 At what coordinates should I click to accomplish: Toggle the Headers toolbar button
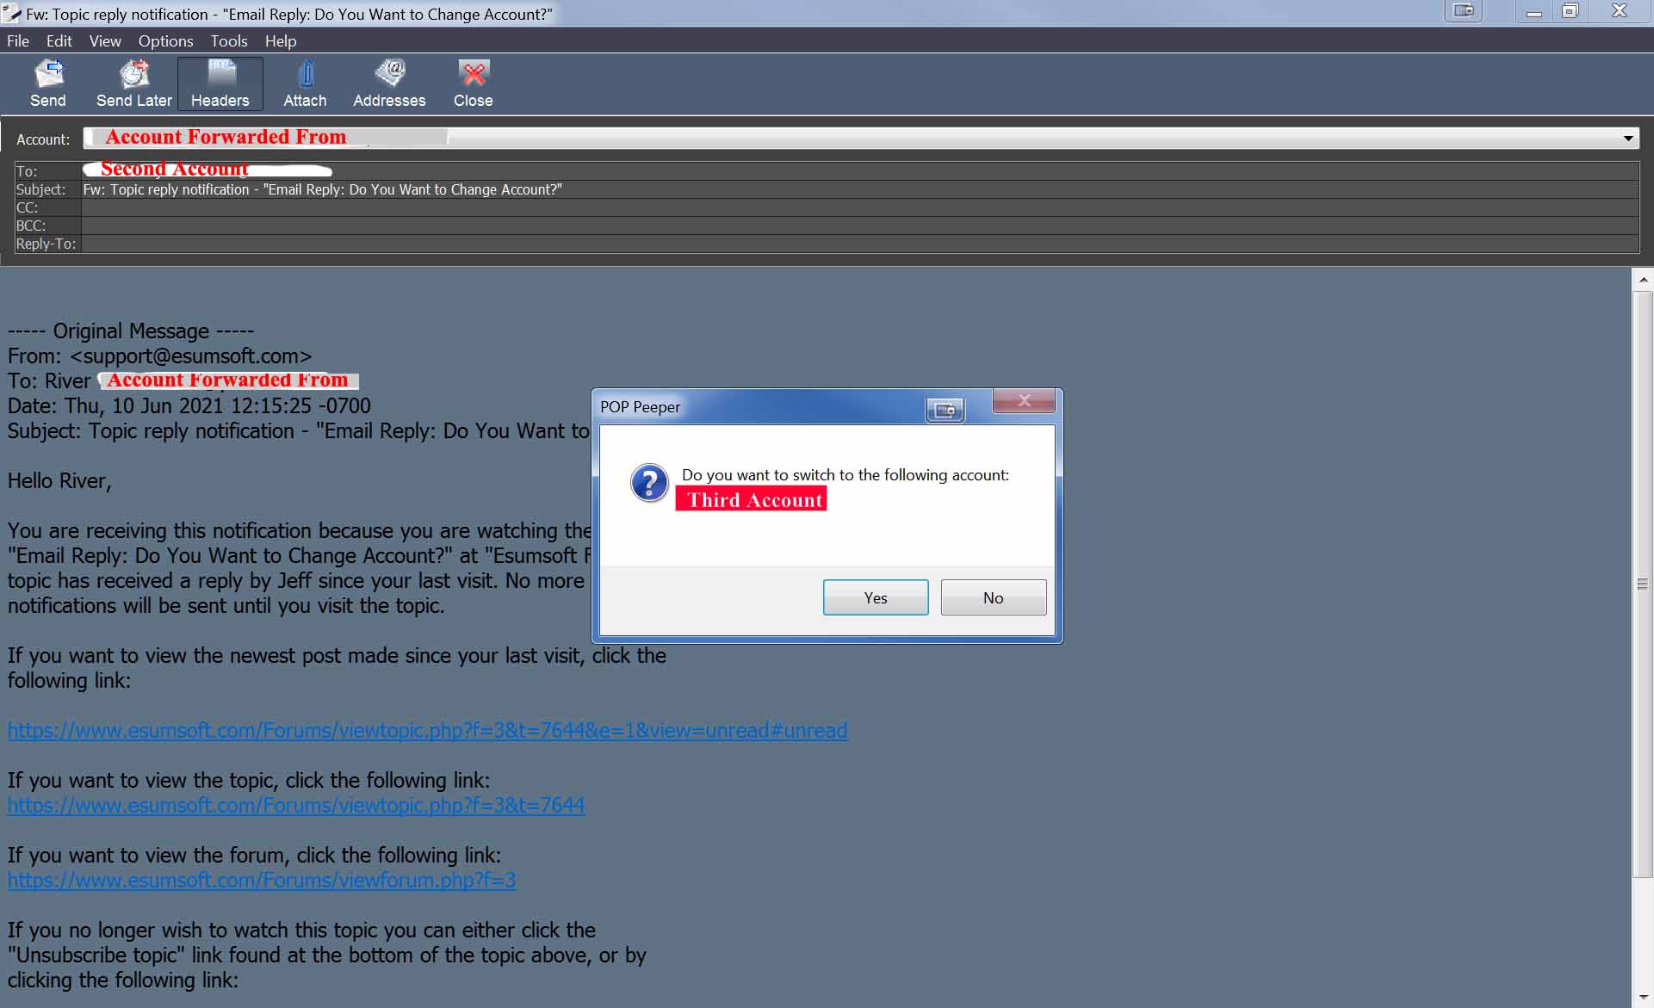220,83
